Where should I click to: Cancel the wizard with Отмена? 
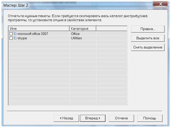(x=121, y=118)
